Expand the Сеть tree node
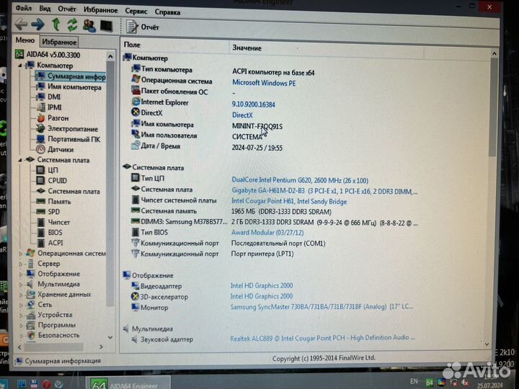 click(x=20, y=305)
